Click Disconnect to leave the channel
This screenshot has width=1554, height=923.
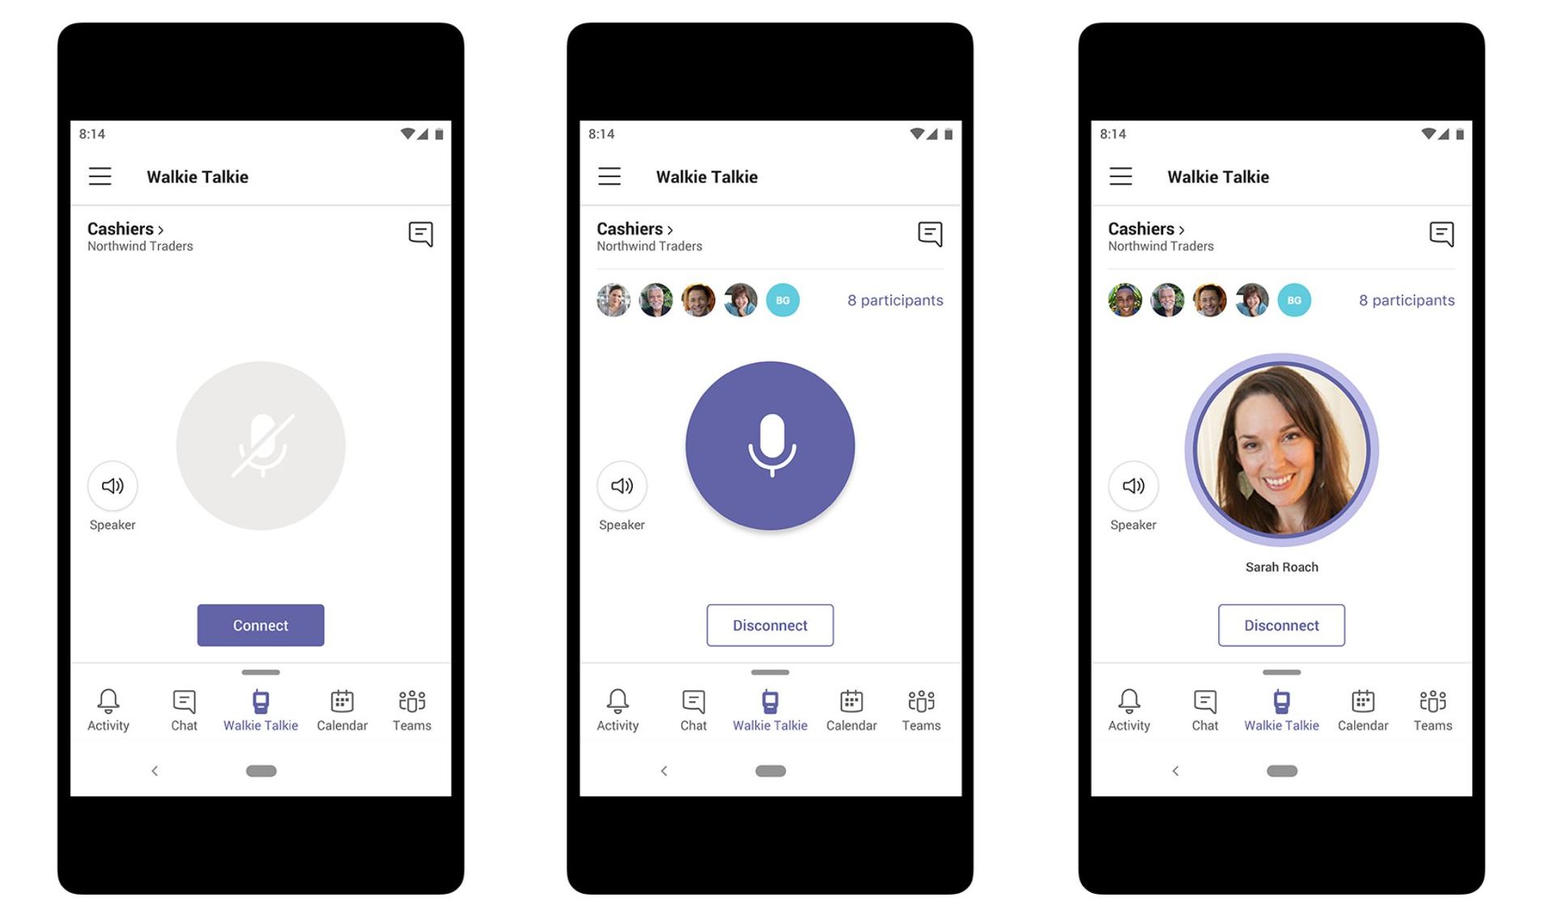[771, 625]
